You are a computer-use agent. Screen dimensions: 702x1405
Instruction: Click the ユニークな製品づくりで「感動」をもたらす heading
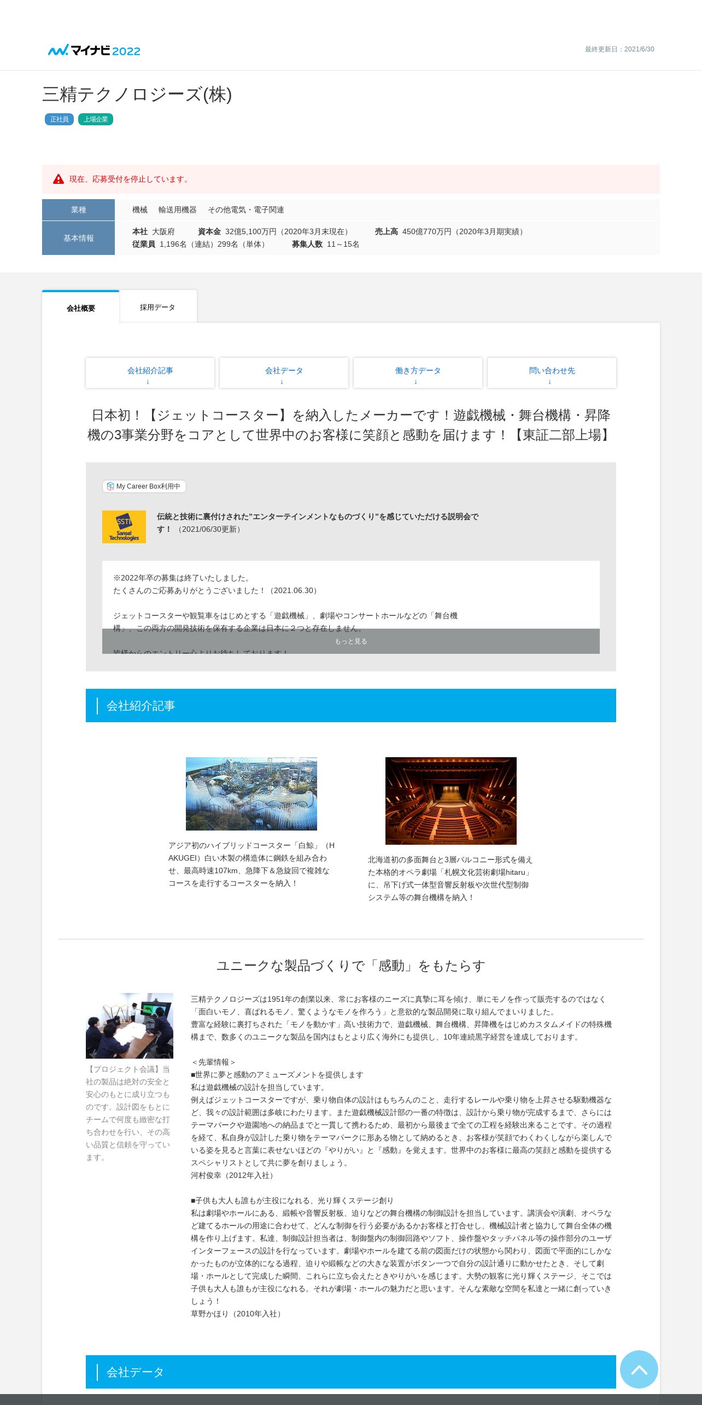(351, 966)
